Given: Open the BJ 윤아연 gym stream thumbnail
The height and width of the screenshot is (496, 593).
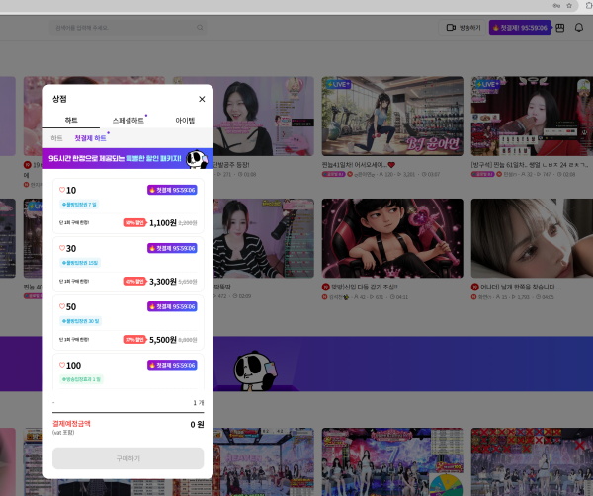Looking at the screenshot, I should click(x=392, y=116).
